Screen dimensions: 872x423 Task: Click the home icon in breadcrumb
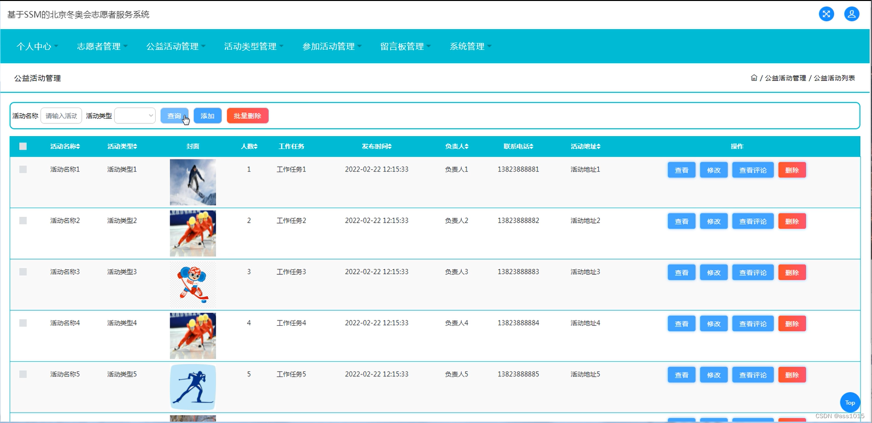pyautogui.click(x=754, y=78)
